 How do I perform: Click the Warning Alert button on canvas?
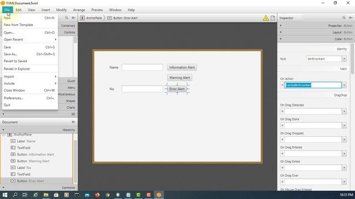point(180,77)
